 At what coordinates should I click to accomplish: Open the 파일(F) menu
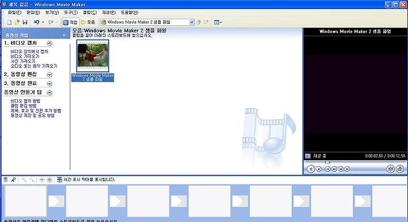(x=15, y=12)
